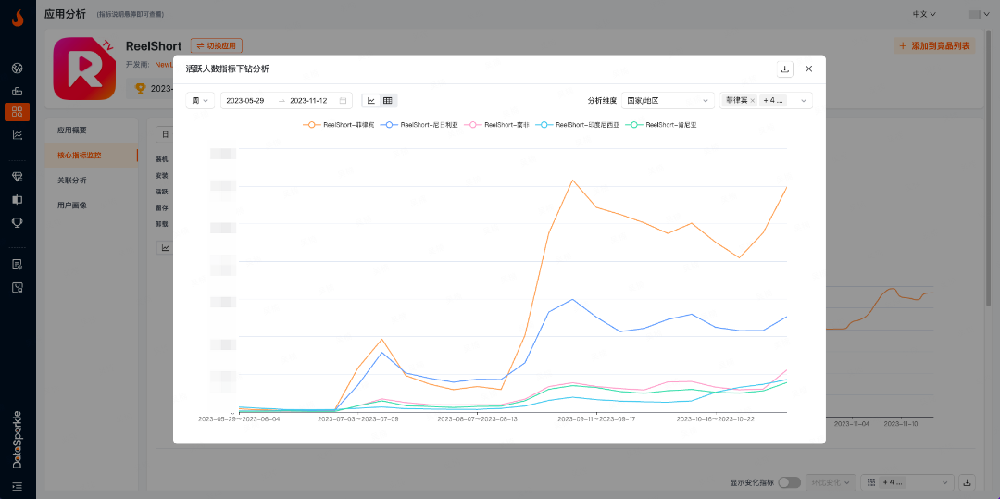Open the calendar icon in date range
1000x499 pixels.
pos(343,100)
